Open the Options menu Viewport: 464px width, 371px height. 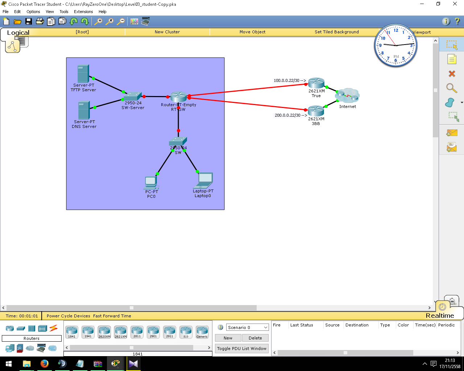[33, 12]
